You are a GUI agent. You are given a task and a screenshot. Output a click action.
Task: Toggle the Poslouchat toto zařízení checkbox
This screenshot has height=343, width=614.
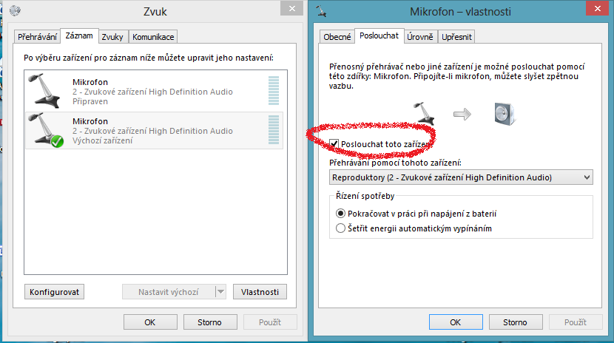335,143
